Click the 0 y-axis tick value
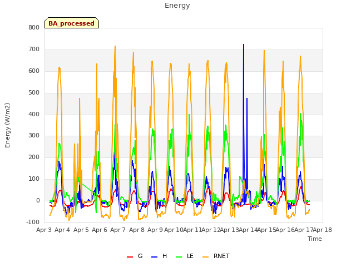The height and width of the screenshot is (267, 356). coord(38,201)
